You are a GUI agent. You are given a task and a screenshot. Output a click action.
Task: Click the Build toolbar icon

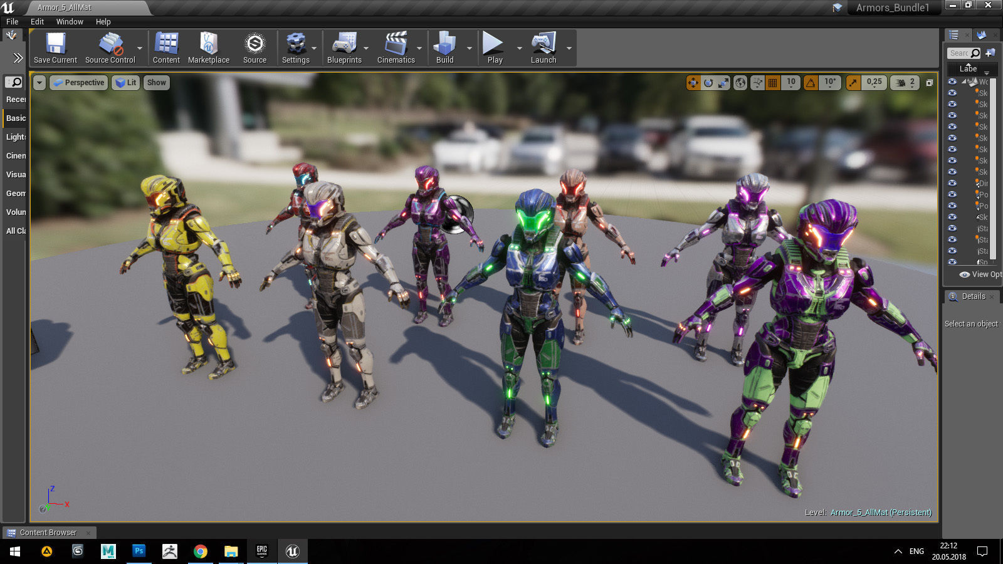[444, 48]
